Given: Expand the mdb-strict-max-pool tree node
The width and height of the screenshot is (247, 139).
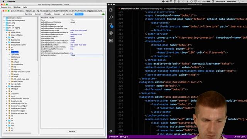Looking at the screenshot, I should coord(9,72).
